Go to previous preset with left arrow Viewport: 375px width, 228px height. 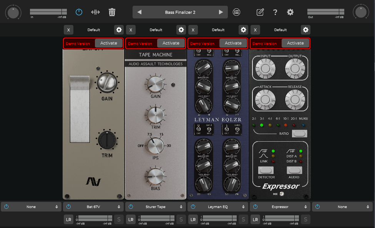click(139, 12)
